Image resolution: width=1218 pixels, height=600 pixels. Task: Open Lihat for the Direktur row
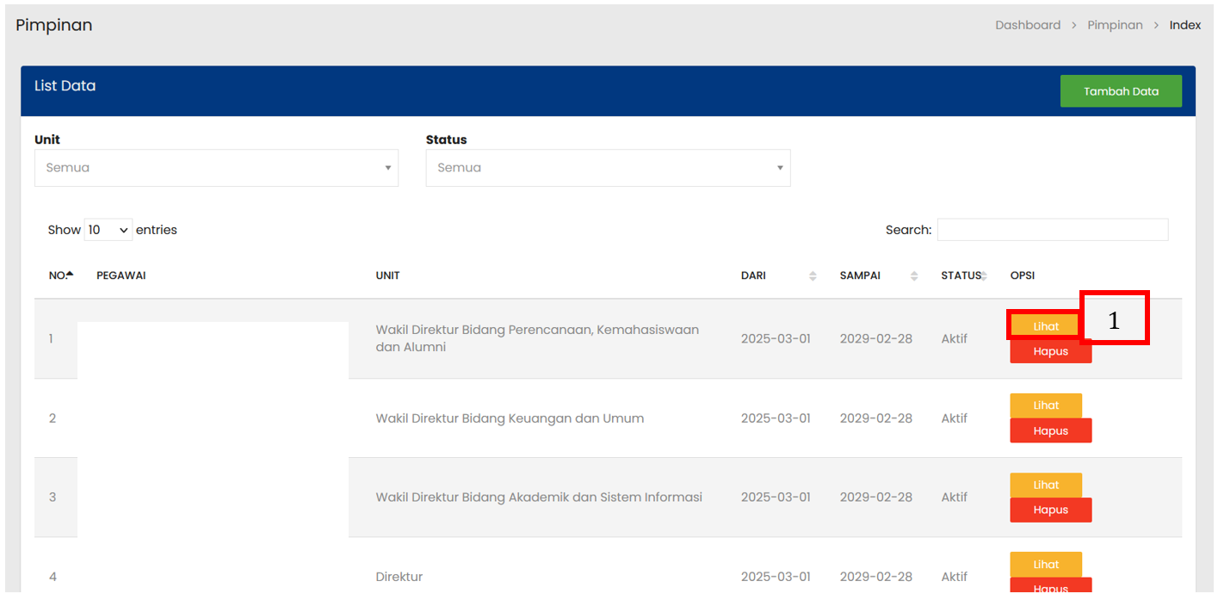pyautogui.click(x=1045, y=565)
